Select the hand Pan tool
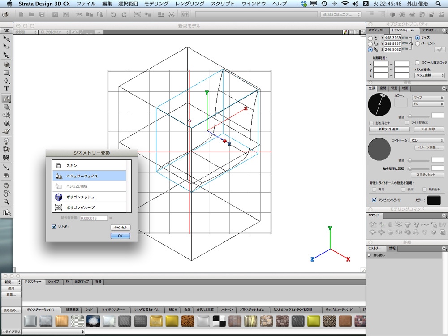The image size is (448, 336). (6, 185)
